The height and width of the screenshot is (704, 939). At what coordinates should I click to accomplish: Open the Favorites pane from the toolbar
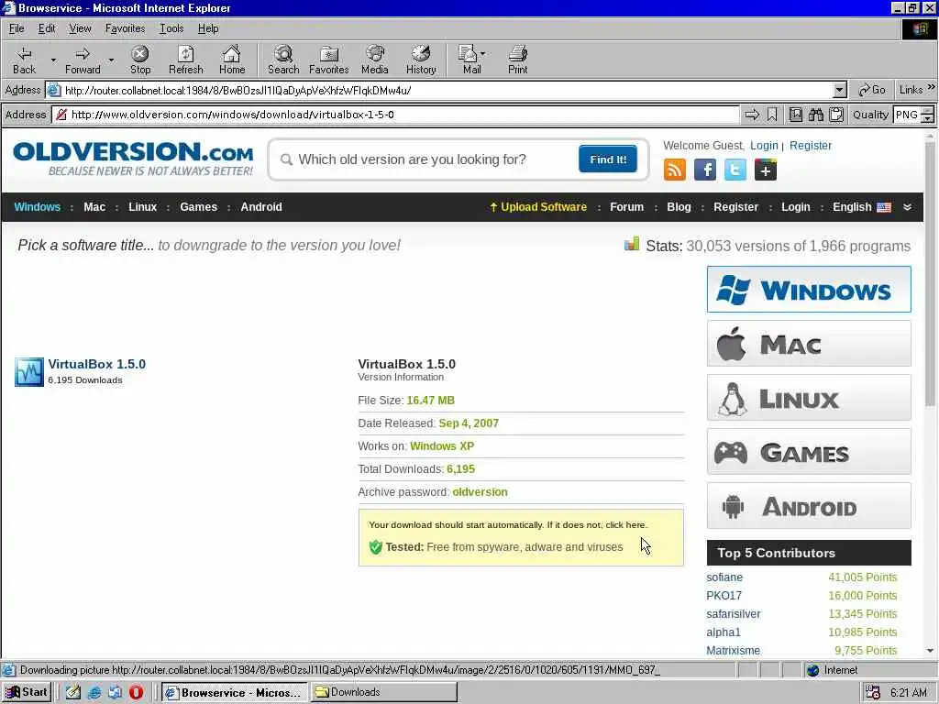pos(329,60)
